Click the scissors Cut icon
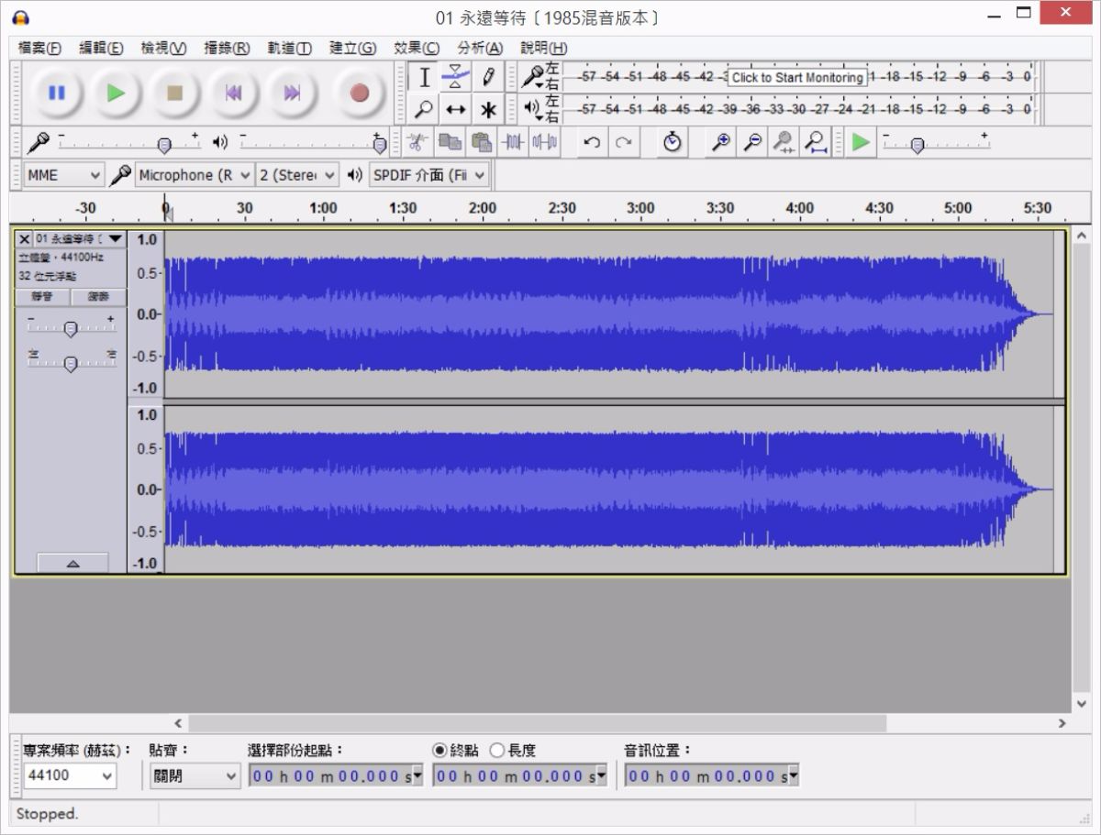Viewport: 1101px width, 835px height. coord(417,142)
